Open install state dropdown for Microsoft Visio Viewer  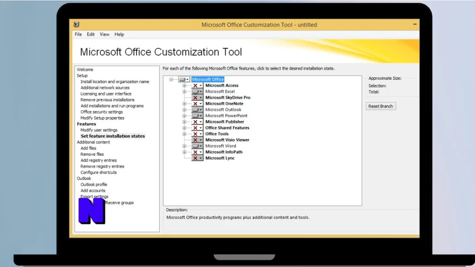[197, 140]
